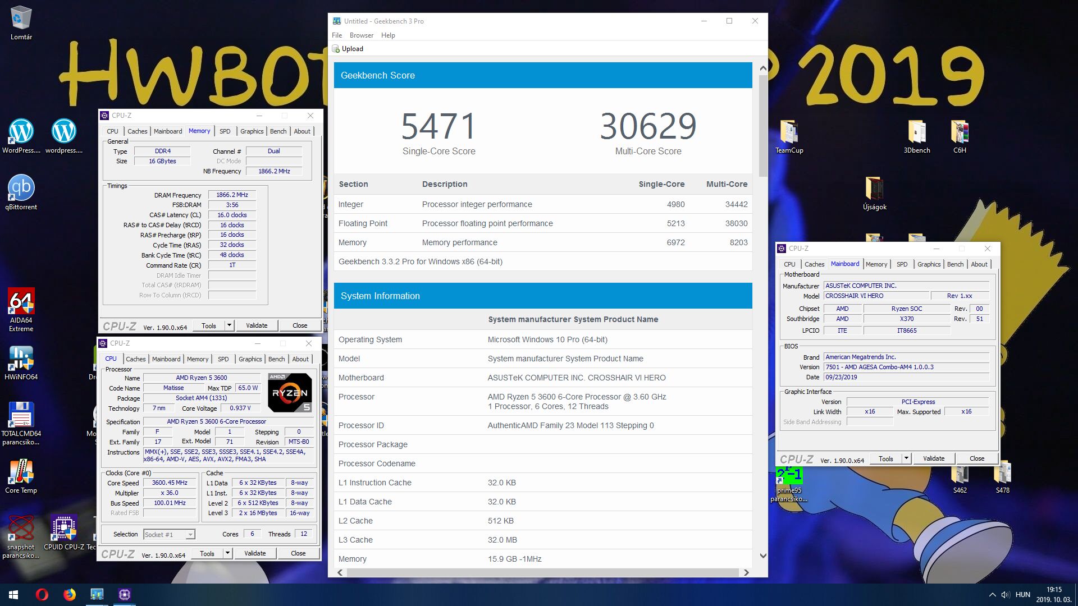Select Graphics tab in top-left CPU-Z window

tap(252, 131)
